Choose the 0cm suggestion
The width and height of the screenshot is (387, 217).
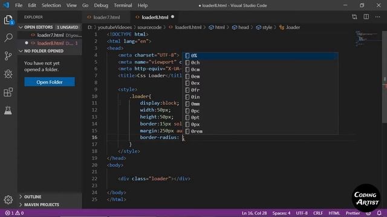click(260, 69)
